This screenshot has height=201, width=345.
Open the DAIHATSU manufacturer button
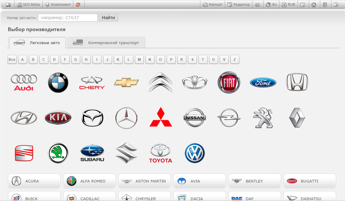click(x=310, y=196)
